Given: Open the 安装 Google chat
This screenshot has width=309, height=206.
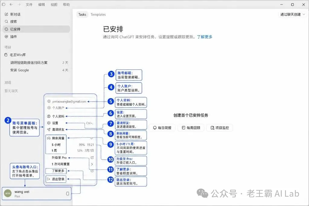Looking at the screenshot, I should point(37,70).
